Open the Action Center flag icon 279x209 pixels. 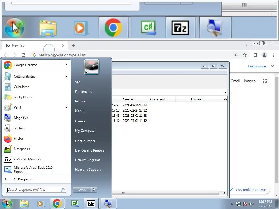[245, 204]
